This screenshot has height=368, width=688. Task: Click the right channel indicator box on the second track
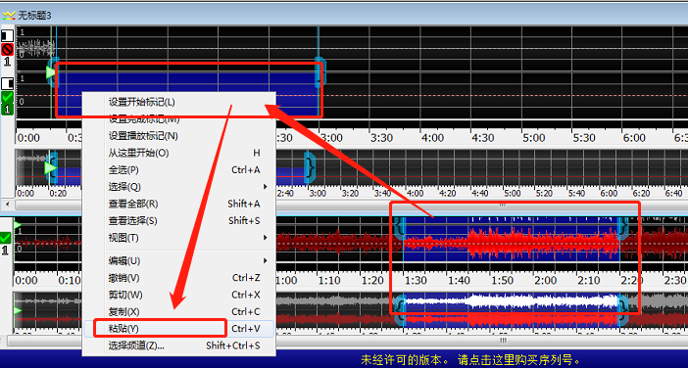point(8,83)
